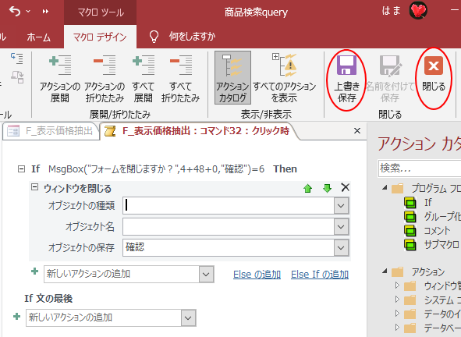Collapse the プログラム フロー catalog folder

coord(385,187)
